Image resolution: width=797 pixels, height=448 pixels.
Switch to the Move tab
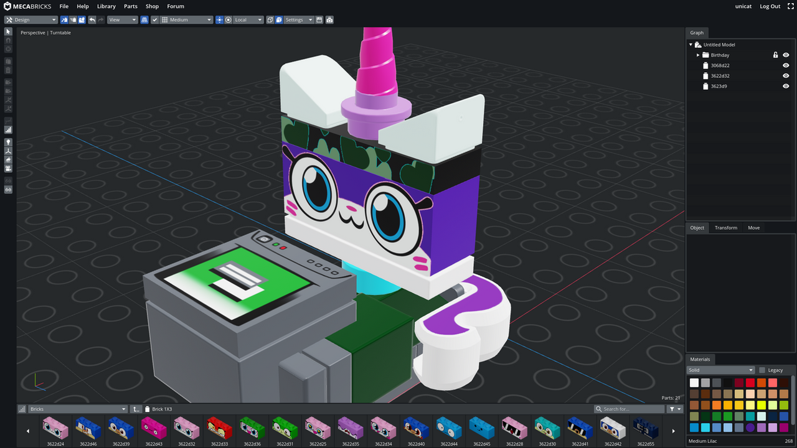754,228
